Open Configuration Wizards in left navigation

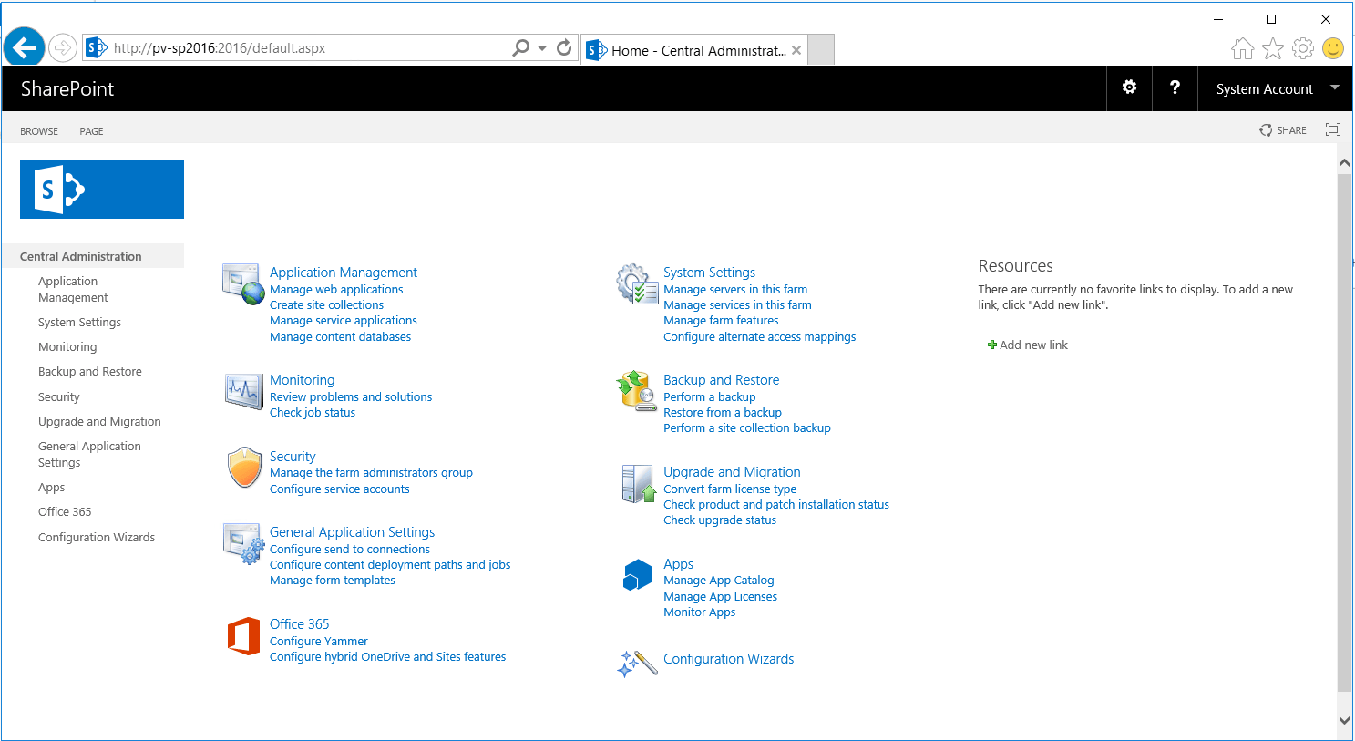(x=97, y=537)
